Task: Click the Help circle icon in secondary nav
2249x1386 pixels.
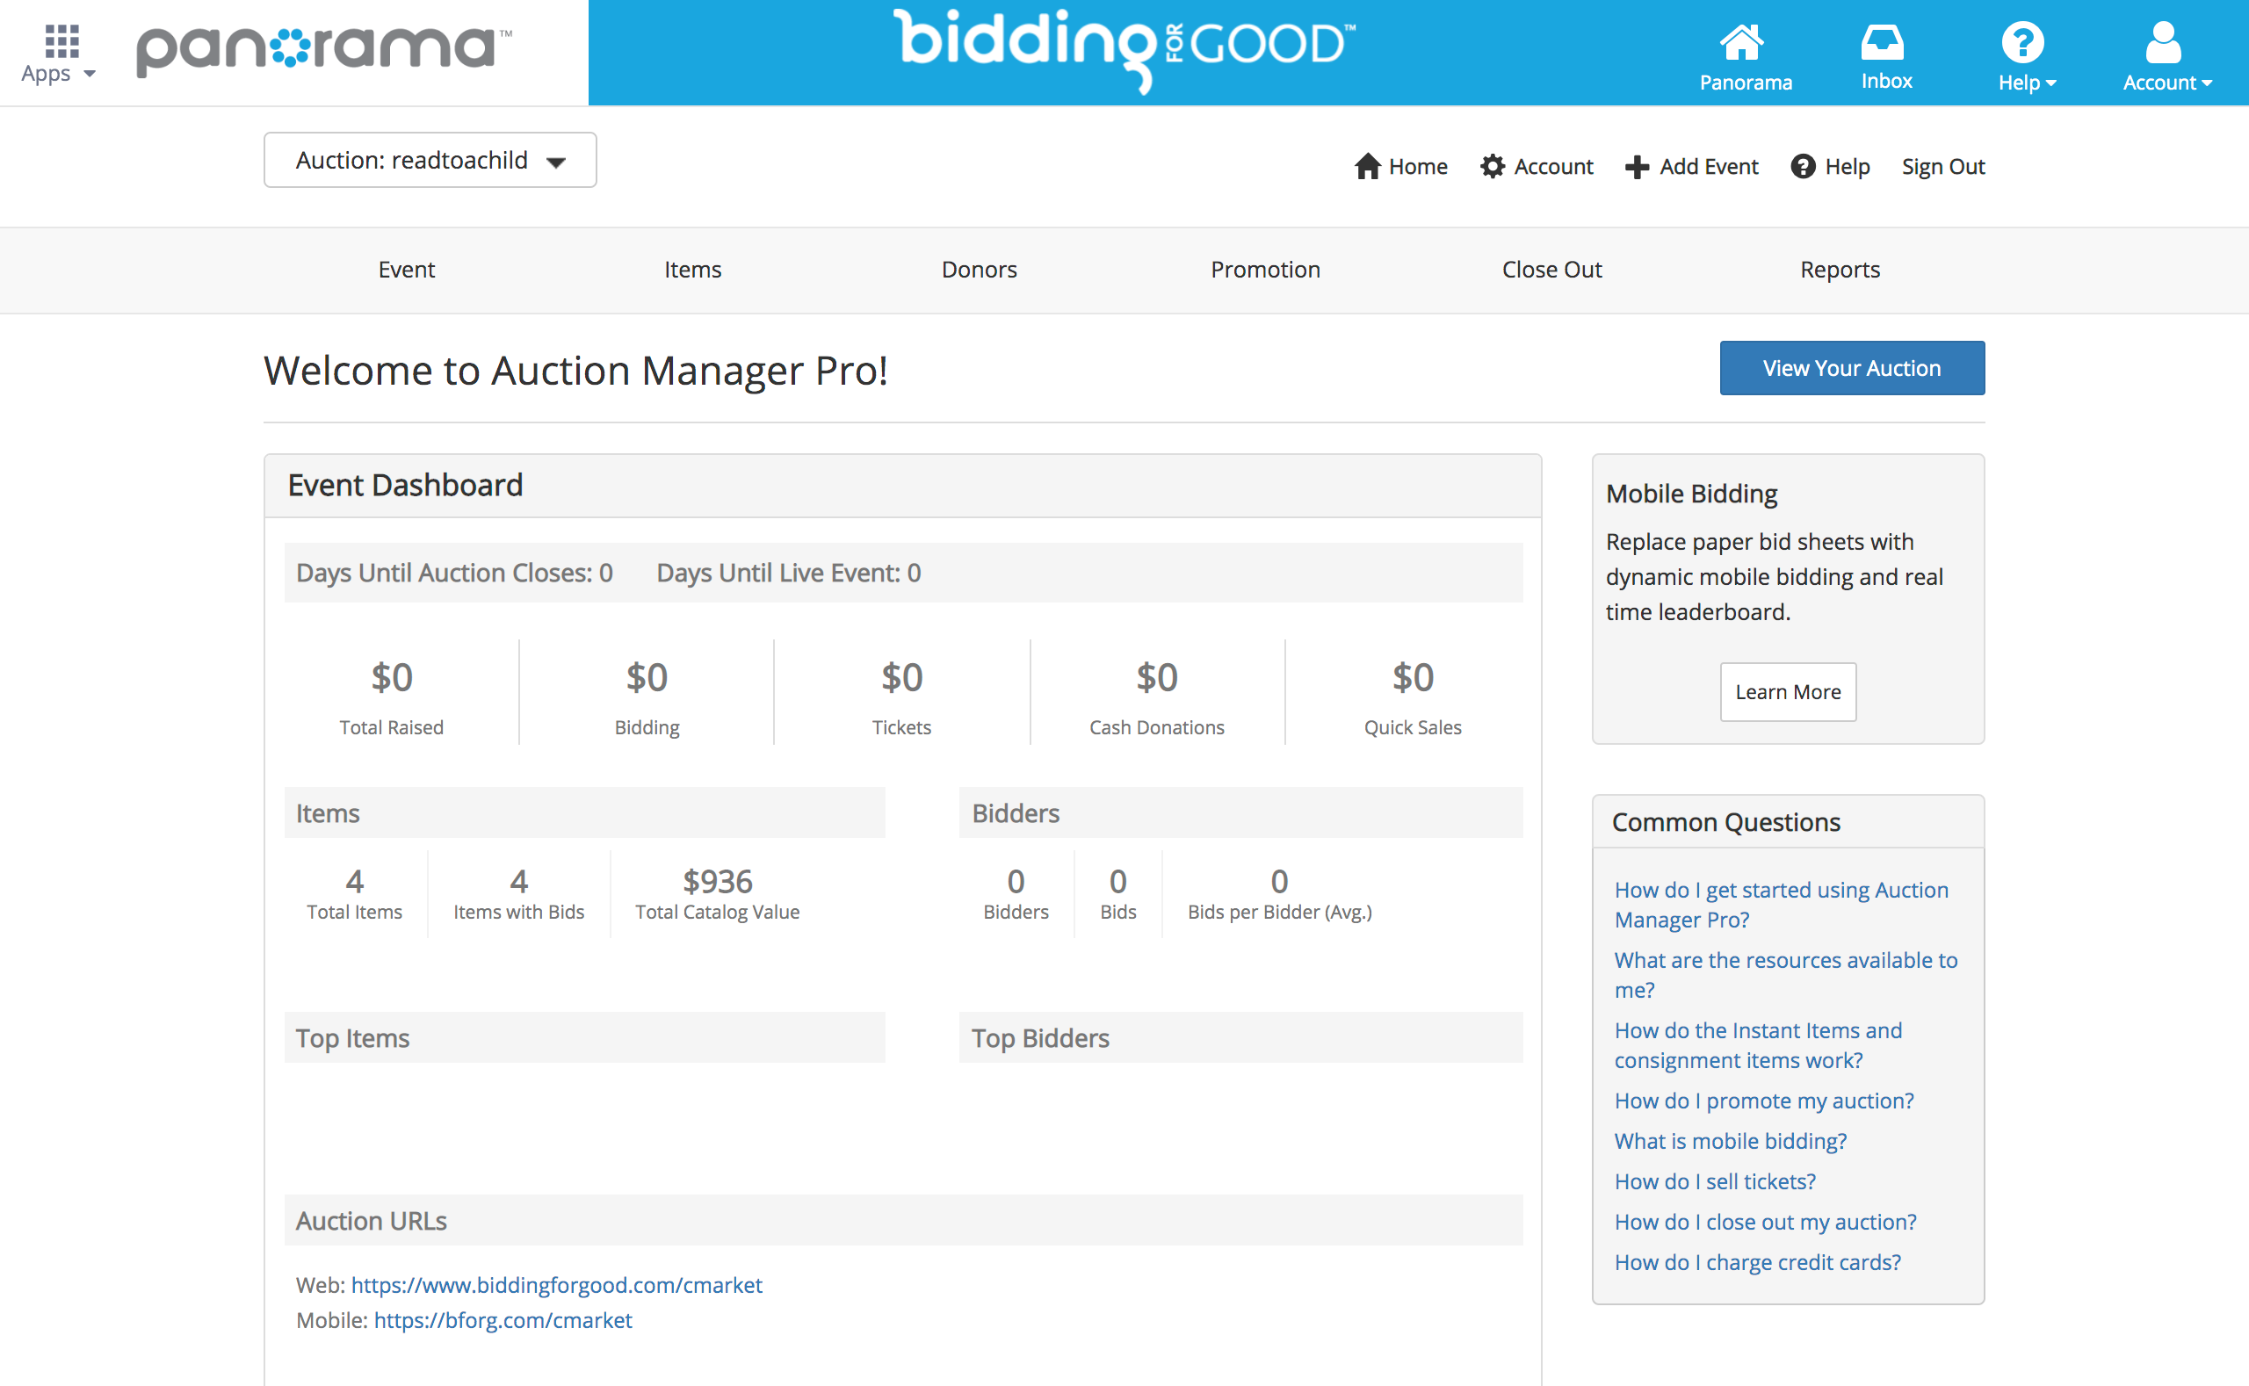Action: click(1804, 166)
